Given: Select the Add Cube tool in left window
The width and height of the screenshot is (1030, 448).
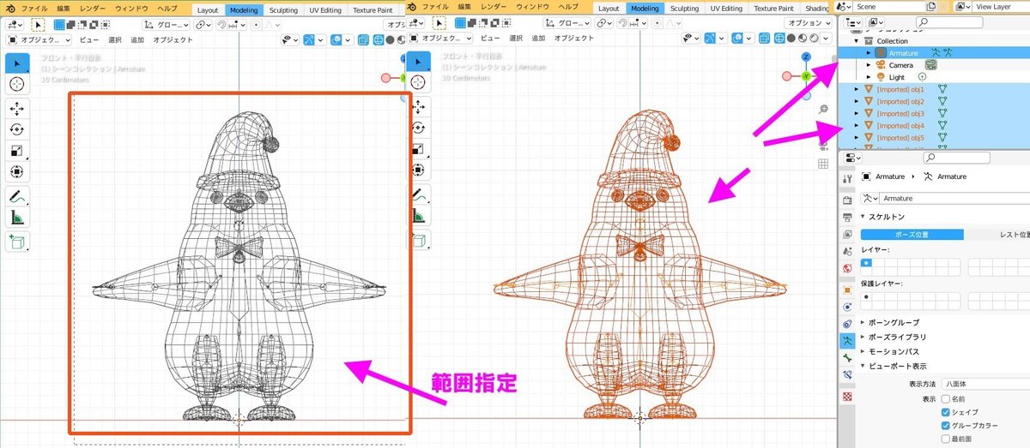Looking at the screenshot, I should point(17,243).
